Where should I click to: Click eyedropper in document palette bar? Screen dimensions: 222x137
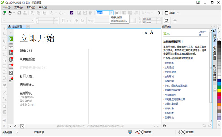(15, 126)
